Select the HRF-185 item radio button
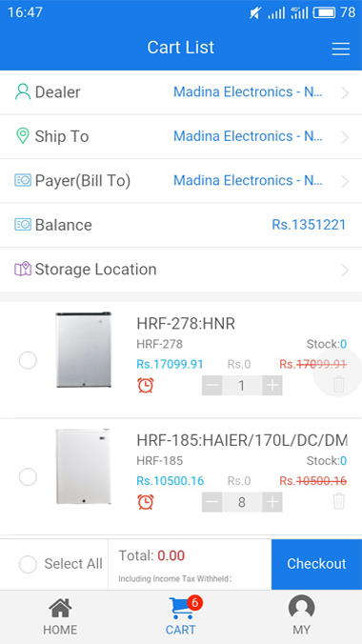Viewport: 362px width, 644px height. coord(28,477)
